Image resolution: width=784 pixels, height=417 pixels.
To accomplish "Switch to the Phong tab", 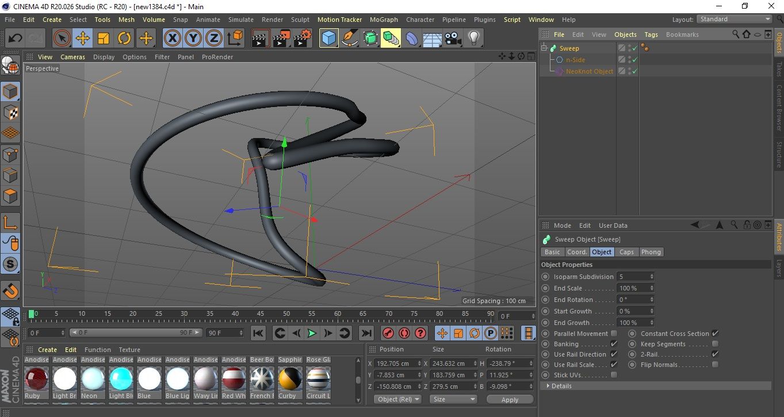I will pyautogui.click(x=651, y=252).
